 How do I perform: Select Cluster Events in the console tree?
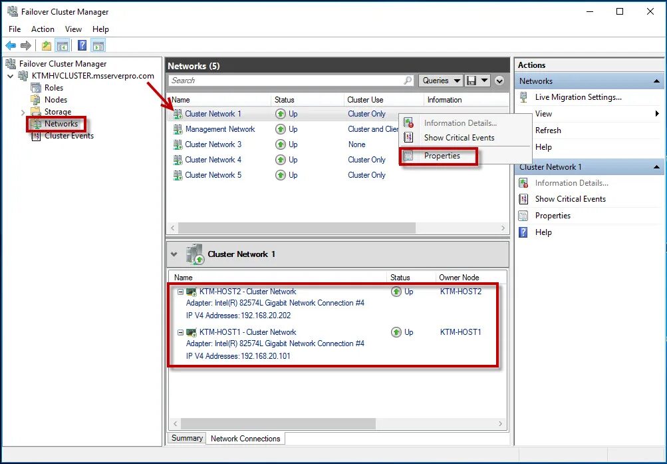tap(69, 136)
